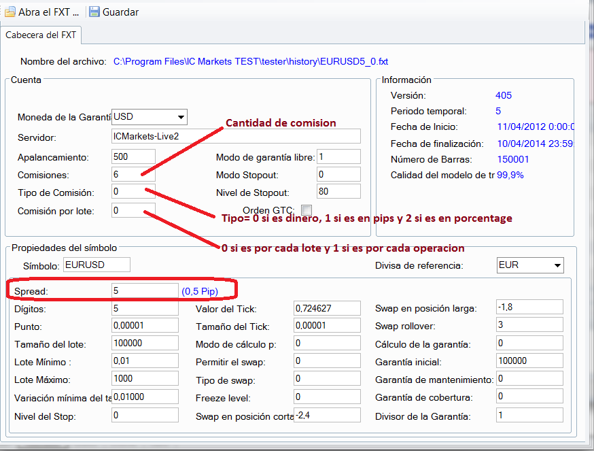
Task: Switch to the Cabecera del FXT tab
Action: coord(41,34)
